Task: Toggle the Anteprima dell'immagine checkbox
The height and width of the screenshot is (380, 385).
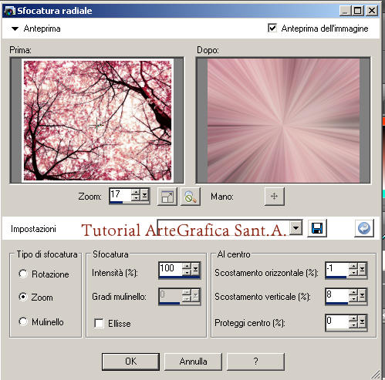Action: (x=272, y=28)
